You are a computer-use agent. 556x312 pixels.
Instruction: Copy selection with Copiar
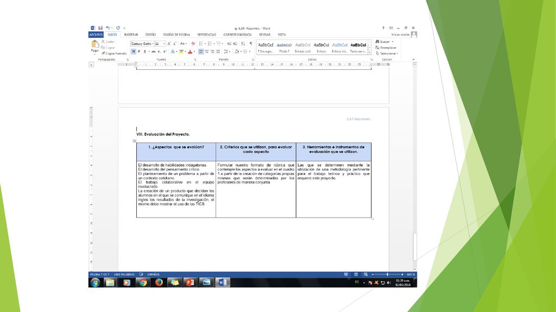(108, 48)
